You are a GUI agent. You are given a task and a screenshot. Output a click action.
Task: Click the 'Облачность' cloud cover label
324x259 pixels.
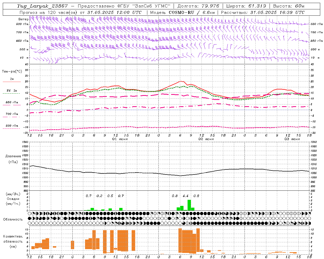pos(13,220)
